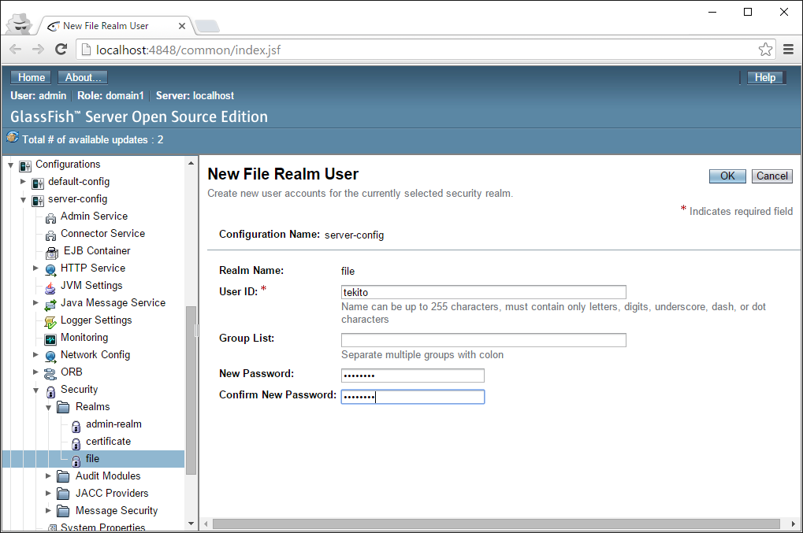
Task: Click OK to create the user
Action: pyautogui.click(x=727, y=176)
